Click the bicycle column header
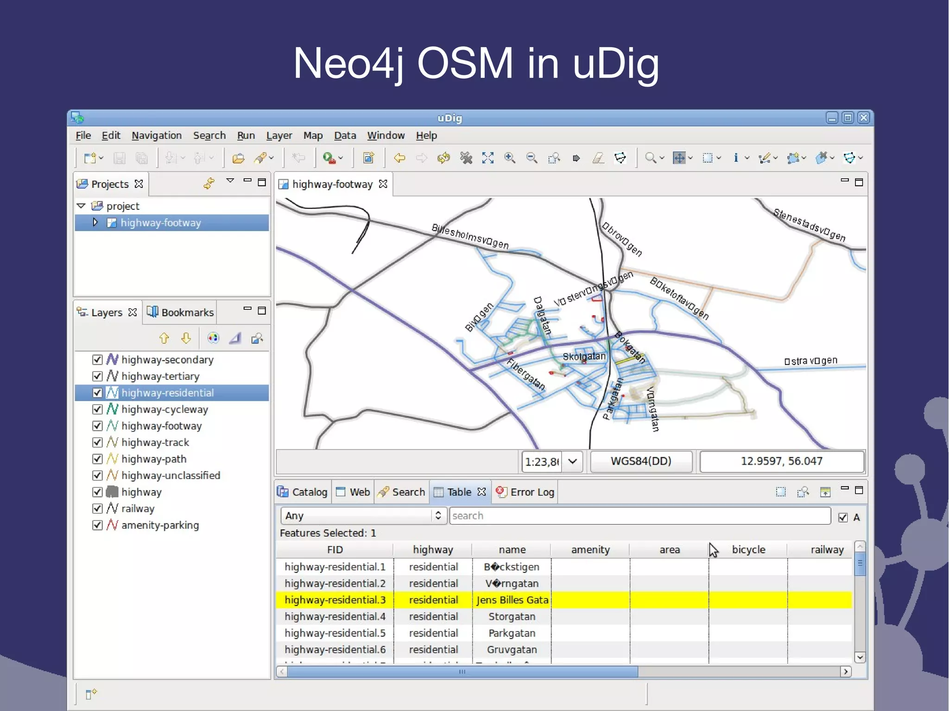 748,550
